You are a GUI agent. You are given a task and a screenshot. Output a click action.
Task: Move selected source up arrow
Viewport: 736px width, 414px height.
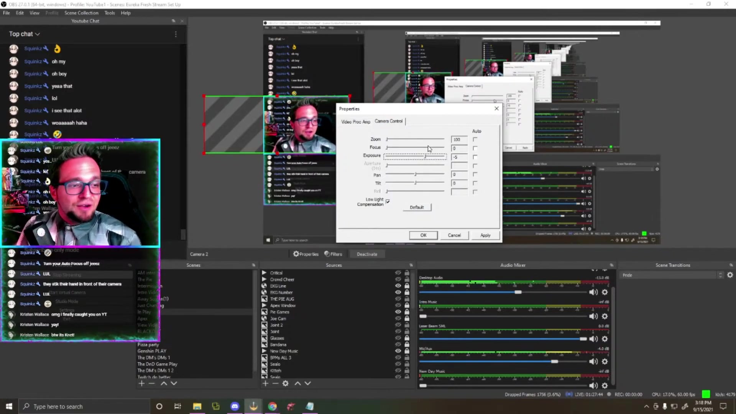tap(297, 383)
